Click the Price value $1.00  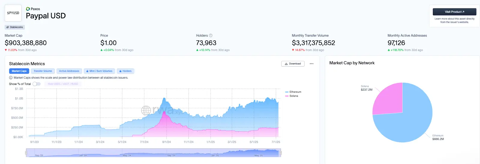108,43
